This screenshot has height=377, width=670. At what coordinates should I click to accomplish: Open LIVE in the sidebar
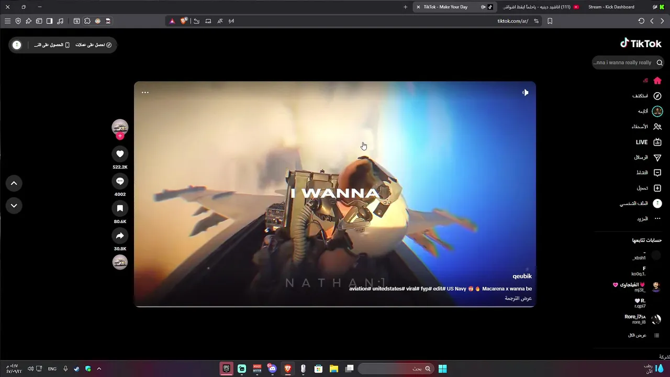(649, 142)
